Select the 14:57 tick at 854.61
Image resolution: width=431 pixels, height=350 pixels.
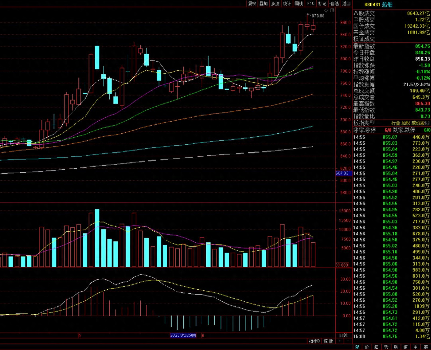pos(392,318)
